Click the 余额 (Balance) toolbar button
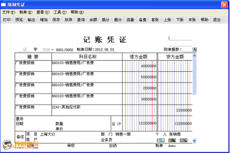The width and height of the screenshot is (230, 153). pos(93,20)
